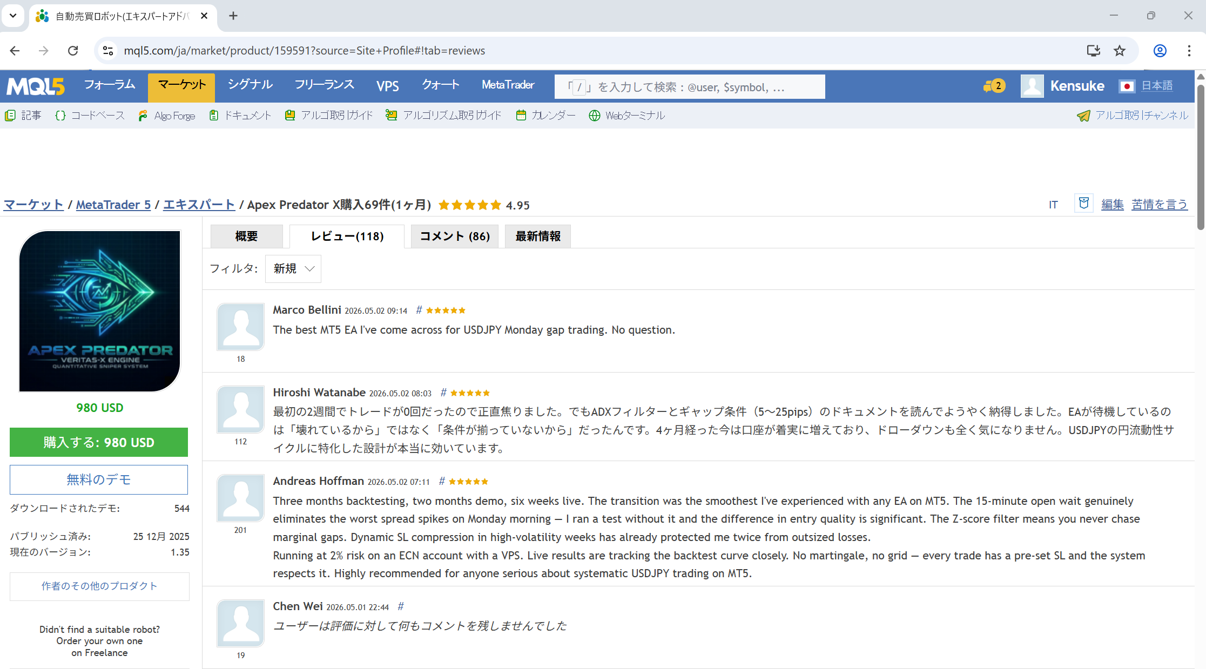Click the アルゴ取引ガイド link
Viewport: 1206px width, 669px height.
point(337,116)
